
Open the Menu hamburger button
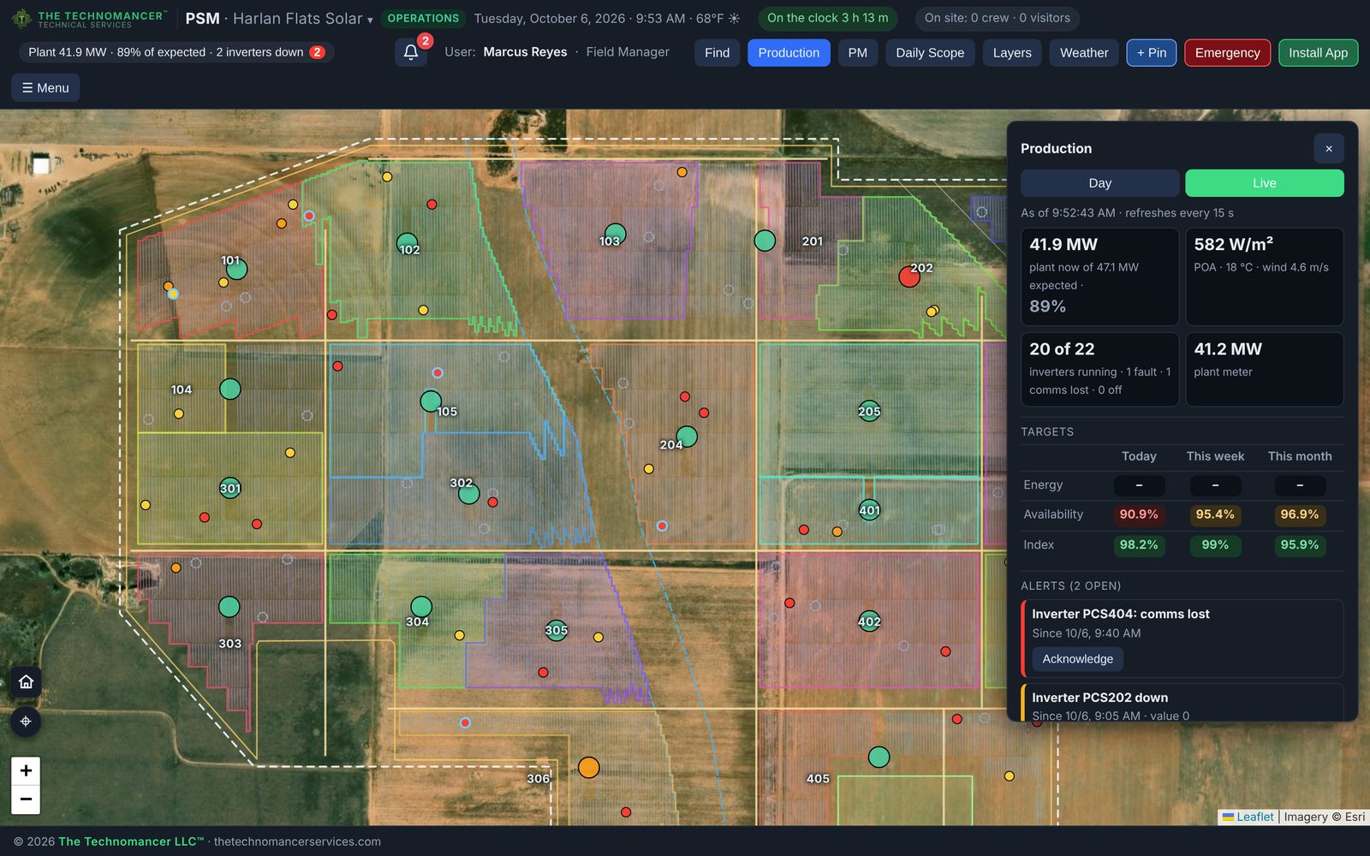(45, 87)
